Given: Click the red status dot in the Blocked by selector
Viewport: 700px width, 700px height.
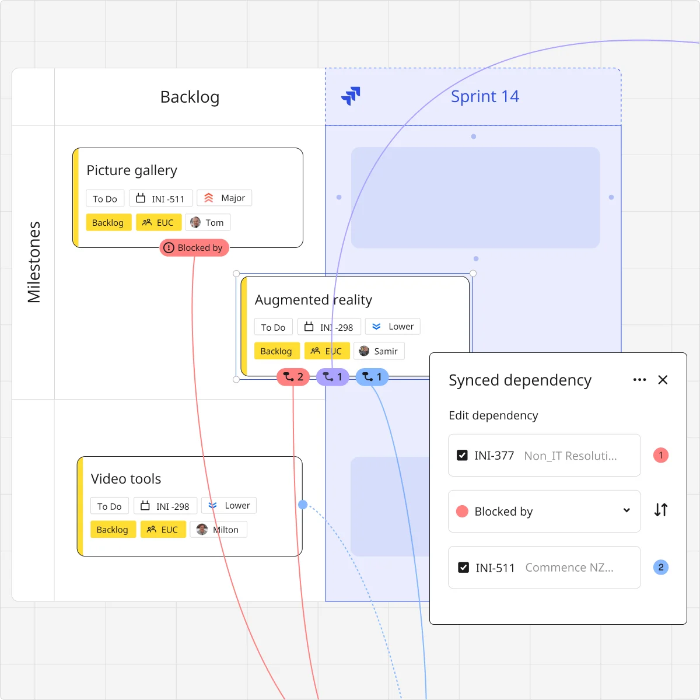Looking at the screenshot, I should pyautogui.click(x=463, y=511).
